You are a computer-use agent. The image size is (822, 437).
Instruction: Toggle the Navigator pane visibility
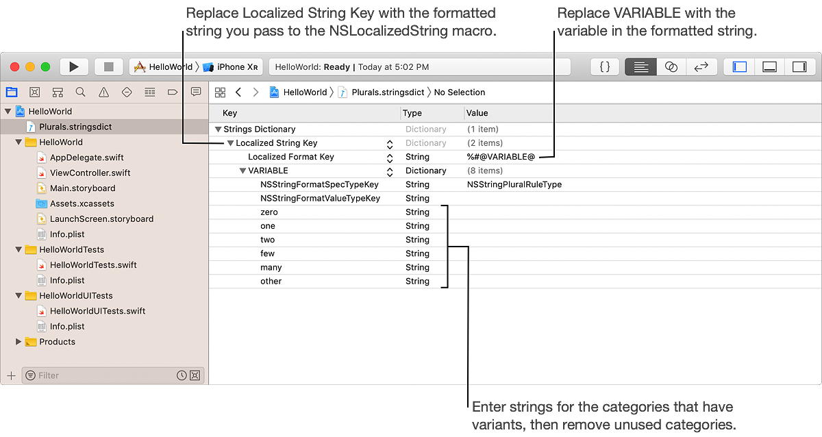tap(739, 66)
